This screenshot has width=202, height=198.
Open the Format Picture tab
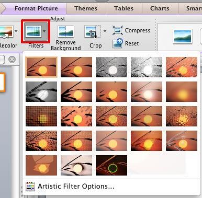[x=36, y=8]
